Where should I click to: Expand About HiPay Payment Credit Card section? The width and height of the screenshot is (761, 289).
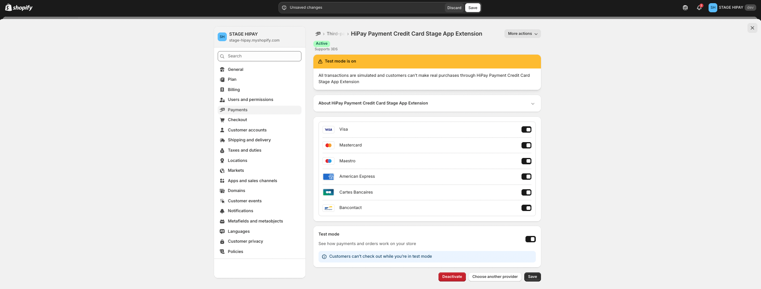click(x=427, y=103)
